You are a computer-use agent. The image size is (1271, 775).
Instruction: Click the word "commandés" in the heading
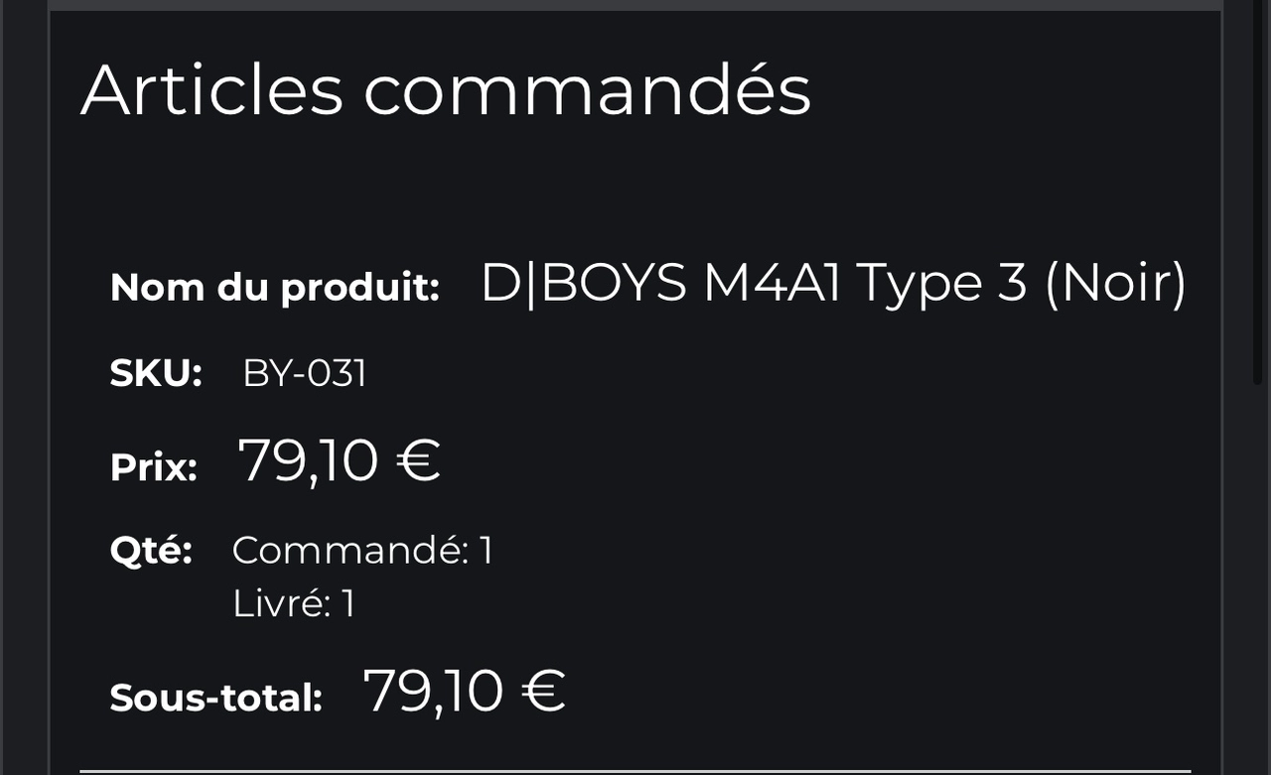(587, 90)
